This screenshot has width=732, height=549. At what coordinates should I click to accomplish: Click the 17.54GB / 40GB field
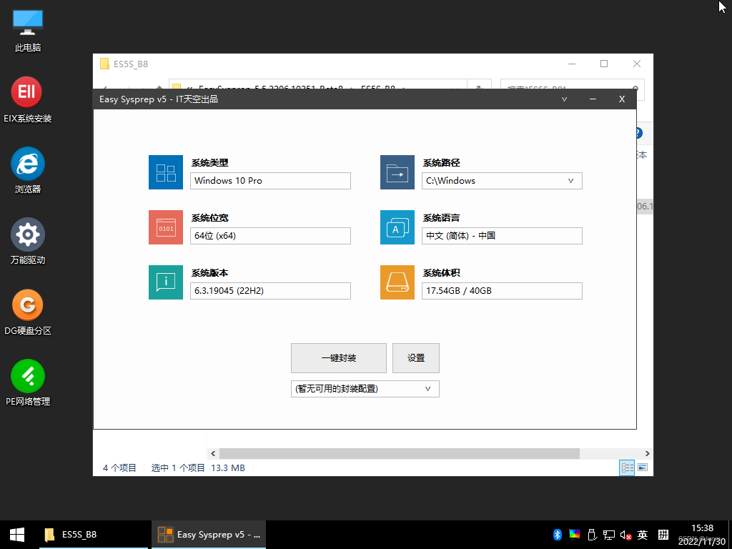click(502, 291)
